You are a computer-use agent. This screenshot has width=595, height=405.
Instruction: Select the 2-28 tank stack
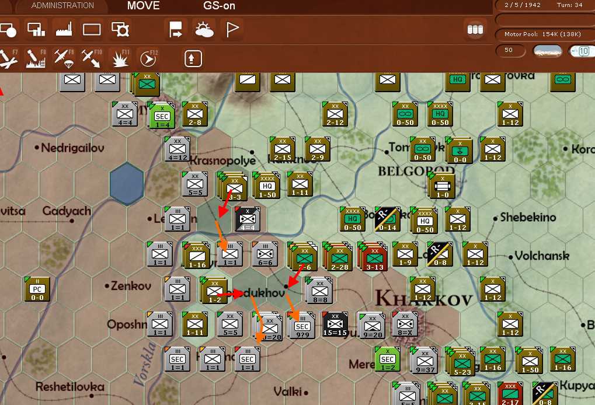point(339,256)
